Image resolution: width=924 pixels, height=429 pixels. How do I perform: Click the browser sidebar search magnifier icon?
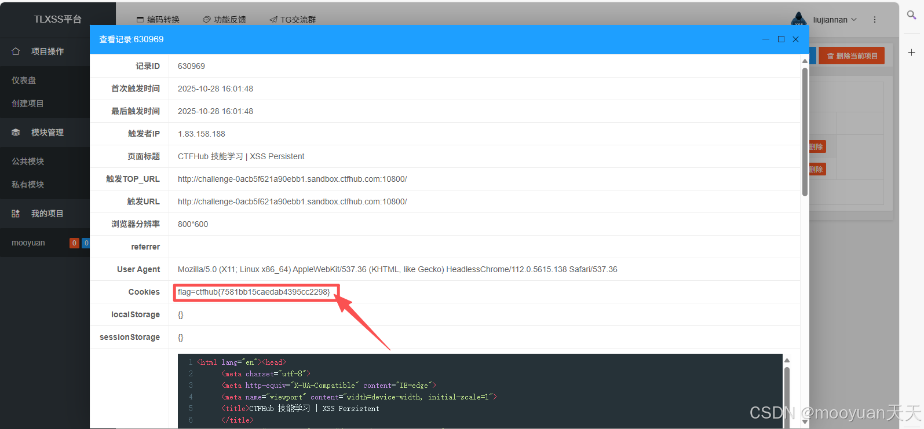[911, 15]
